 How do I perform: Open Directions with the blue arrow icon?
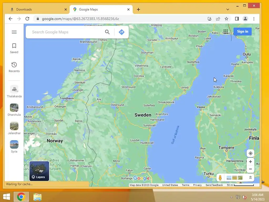pos(121,32)
